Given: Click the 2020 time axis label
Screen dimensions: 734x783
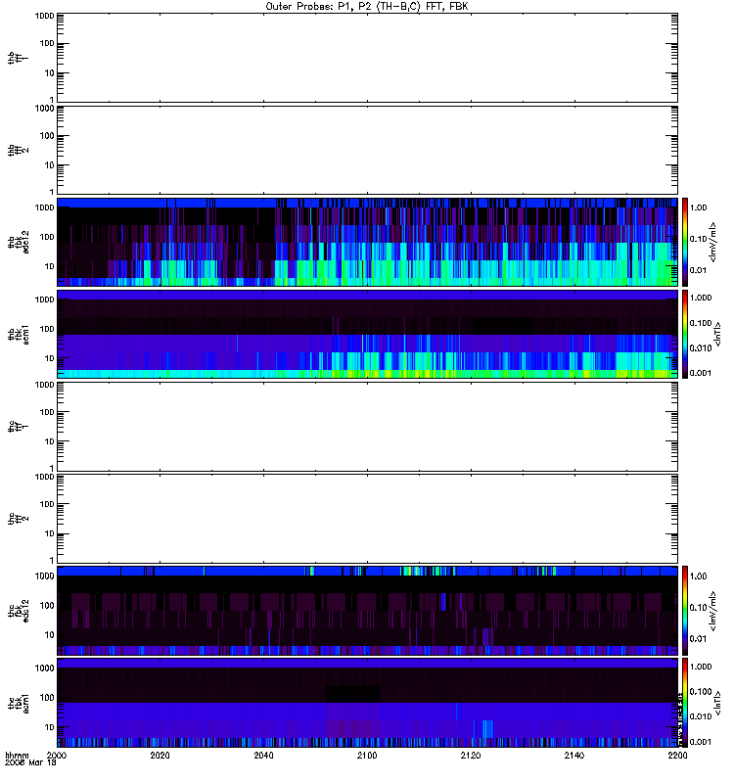Looking at the screenshot, I should pyautogui.click(x=160, y=755).
